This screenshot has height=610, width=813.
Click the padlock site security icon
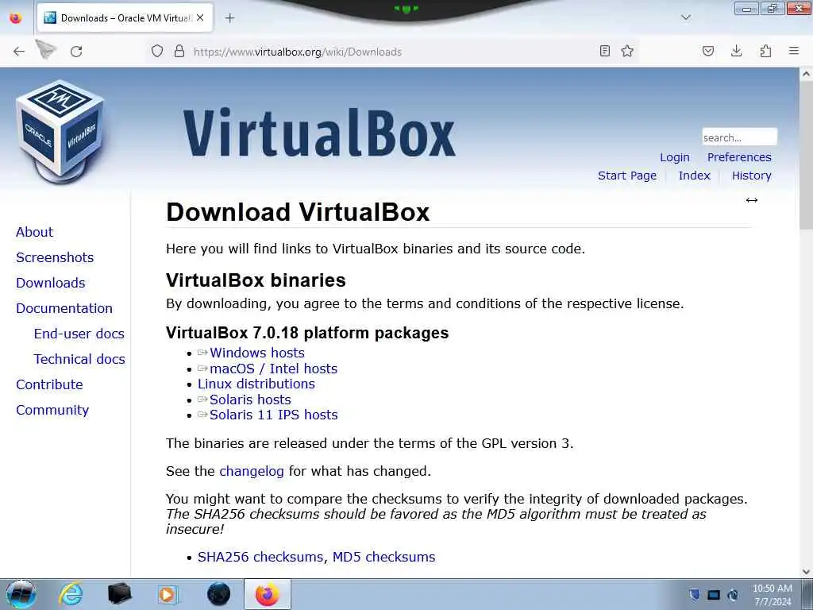(x=179, y=51)
